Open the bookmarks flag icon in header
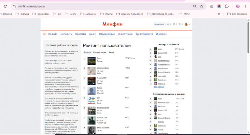Viewport: 250px width, 135px height. pyautogui.click(x=180, y=24)
